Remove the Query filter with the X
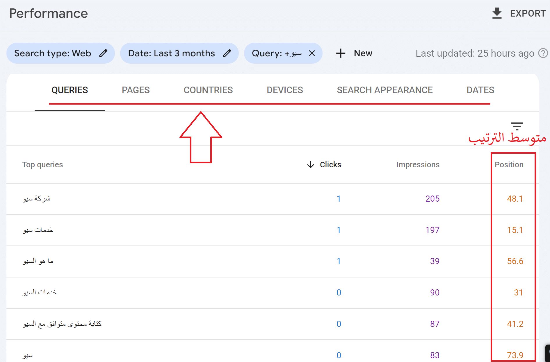Screen dimensions: 550x362 (x=312, y=53)
